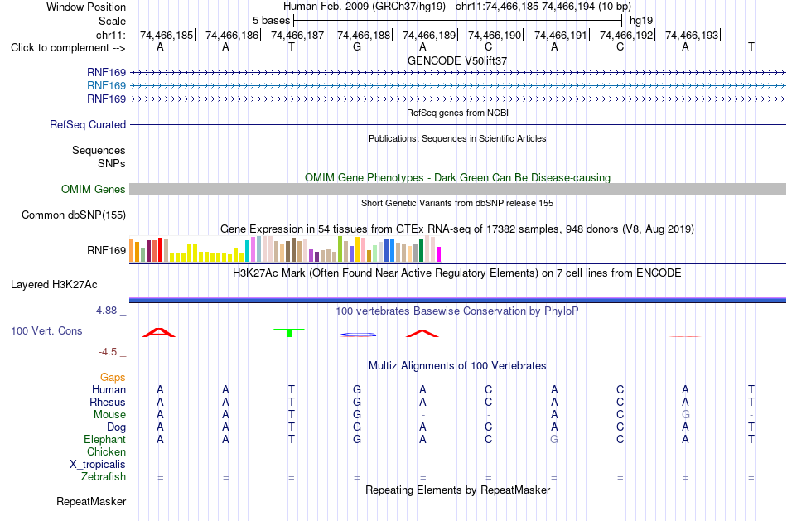This screenshot has height=521, width=787.
Task: Open the OMIM Genes track label
Action: click(x=93, y=189)
